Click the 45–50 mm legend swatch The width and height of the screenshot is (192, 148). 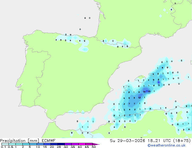click(89, 144)
